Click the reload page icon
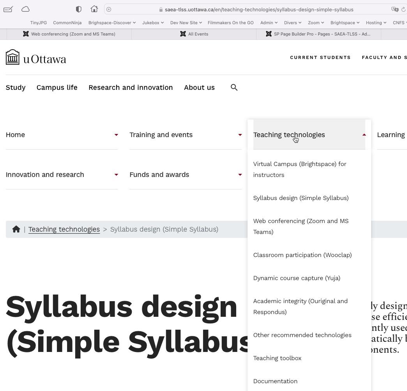407x391 pixels. pos(403,9)
